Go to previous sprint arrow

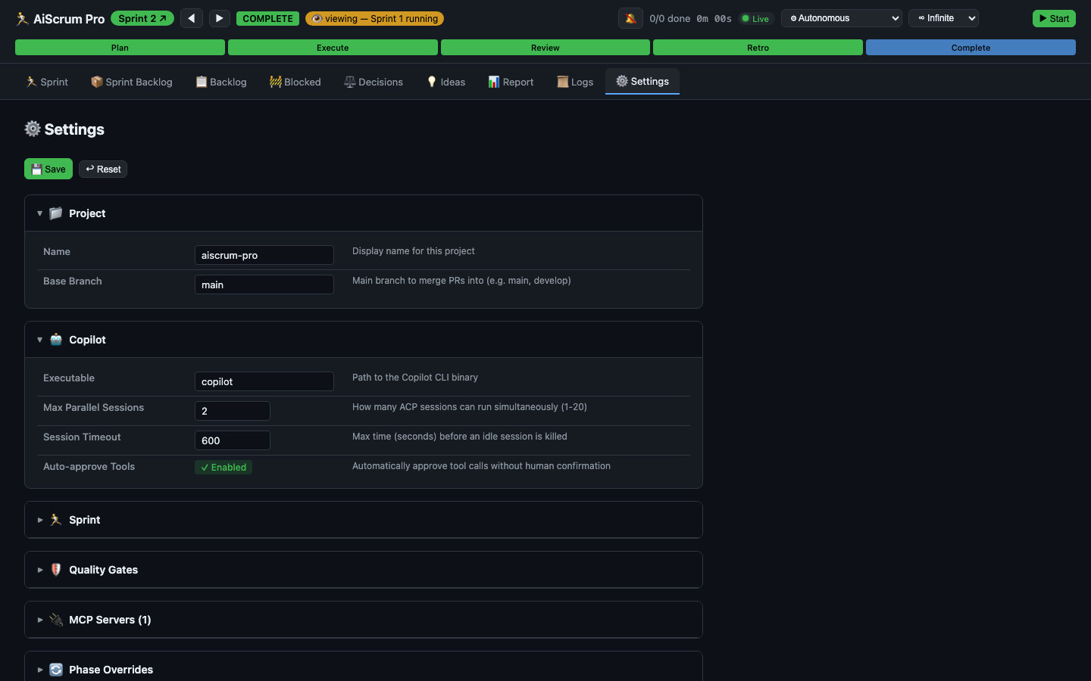click(x=192, y=18)
